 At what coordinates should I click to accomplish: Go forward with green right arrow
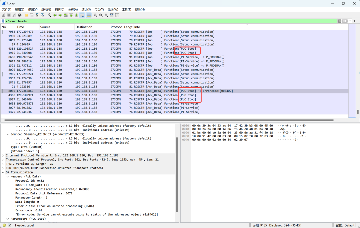60,15
